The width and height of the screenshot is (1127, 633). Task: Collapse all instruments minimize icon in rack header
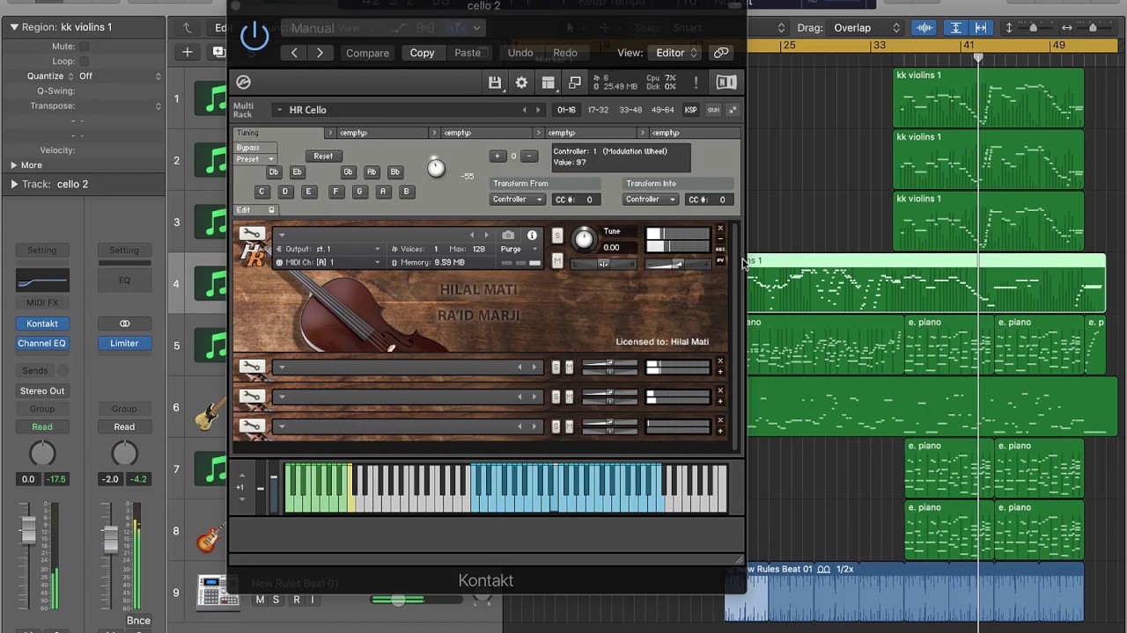[733, 110]
